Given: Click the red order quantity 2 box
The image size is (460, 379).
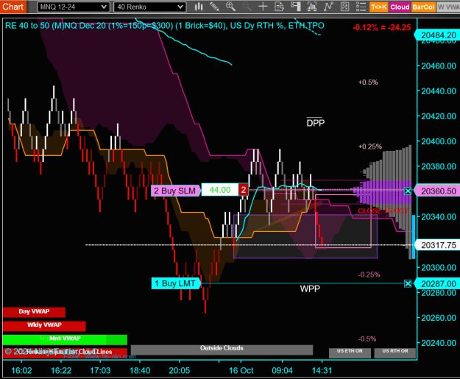Looking at the screenshot, I should (x=243, y=190).
